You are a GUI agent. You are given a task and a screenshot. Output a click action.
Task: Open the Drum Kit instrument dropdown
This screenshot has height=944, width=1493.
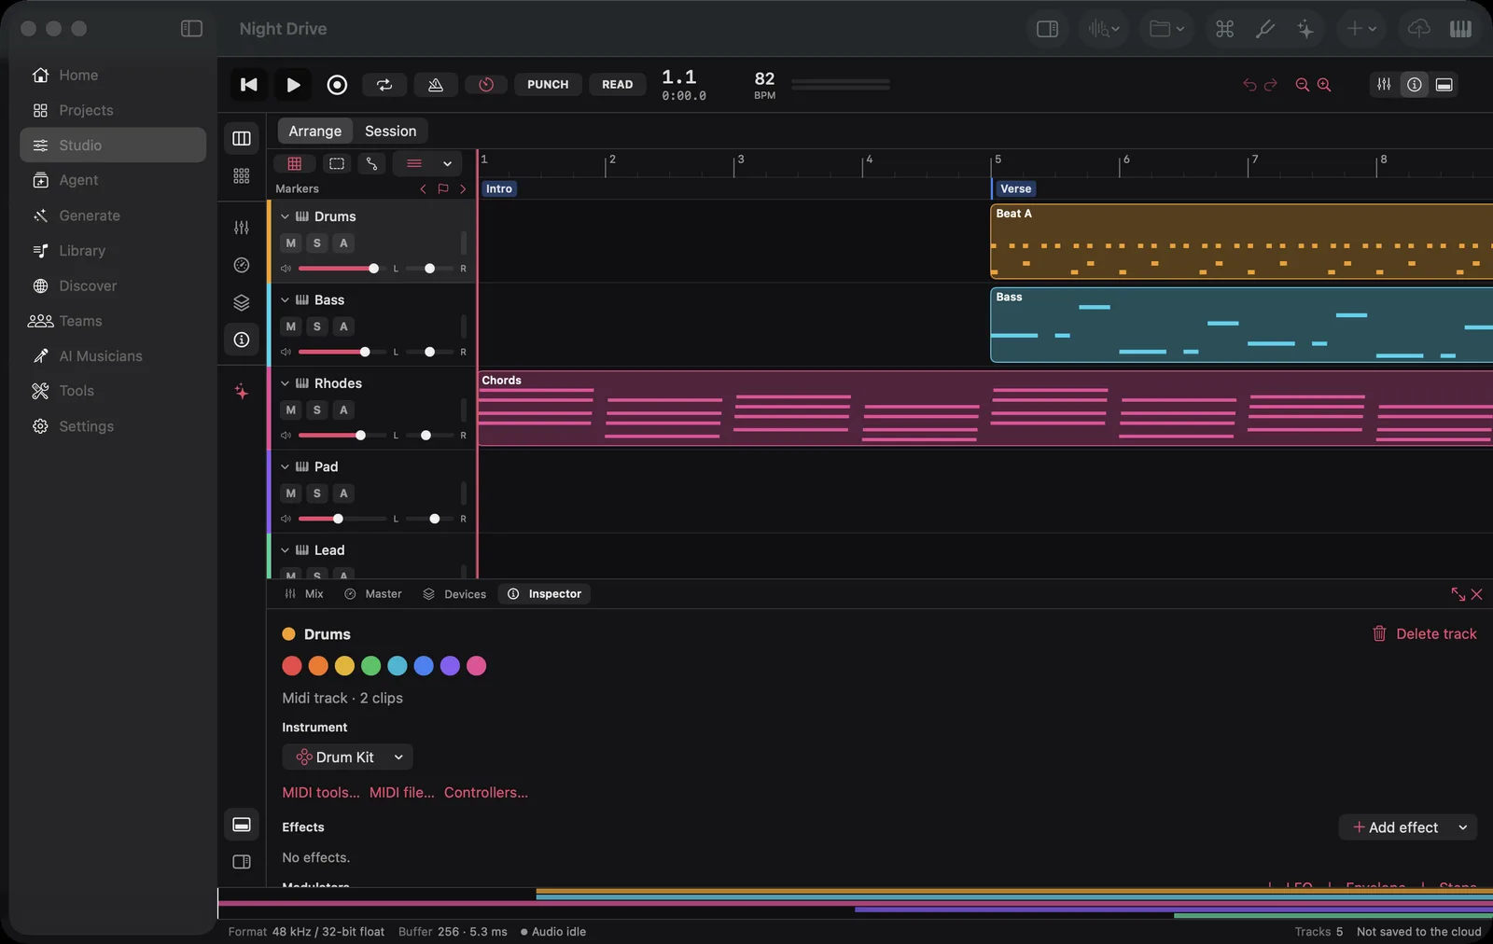tap(347, 757)
